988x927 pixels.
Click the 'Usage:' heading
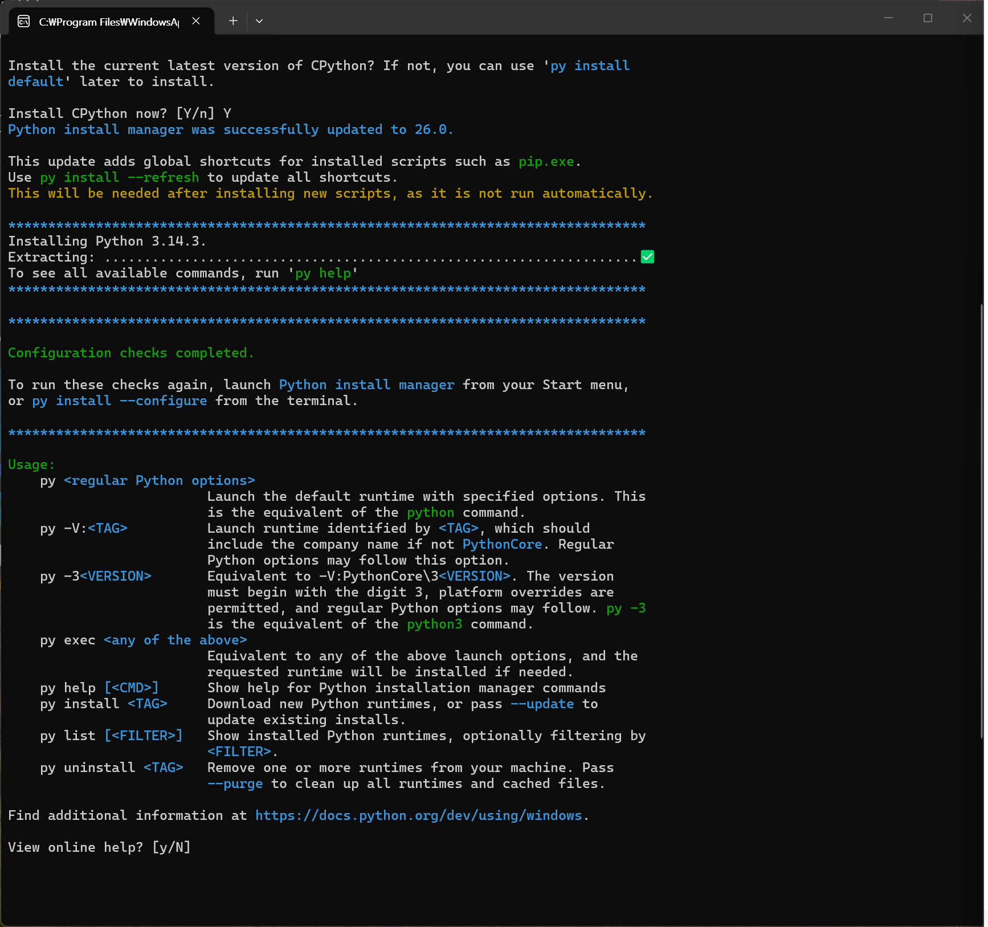[31, 464]
